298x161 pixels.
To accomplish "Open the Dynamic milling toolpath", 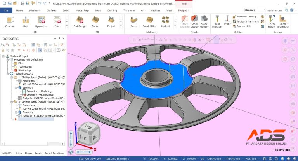I will 41,22.
